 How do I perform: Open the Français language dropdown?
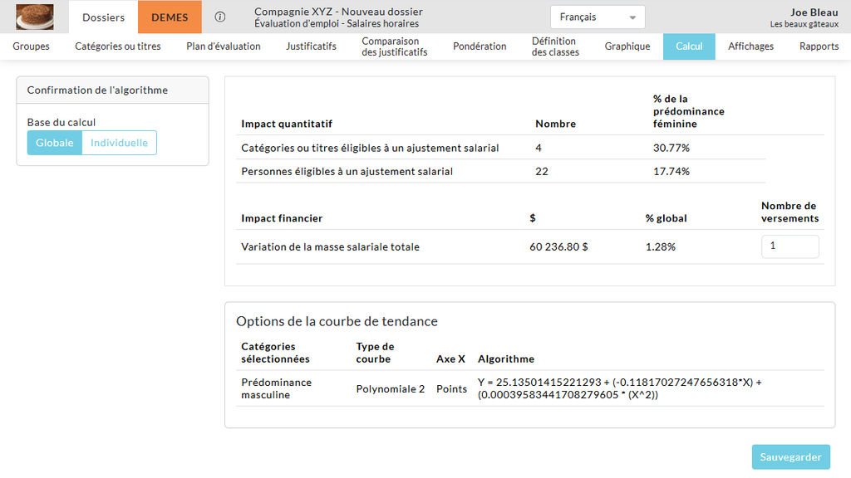[598, 17]
